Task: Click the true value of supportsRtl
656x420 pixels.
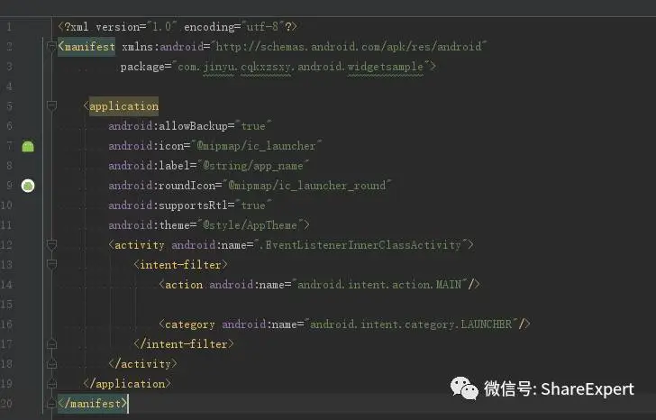Action: 253,205
